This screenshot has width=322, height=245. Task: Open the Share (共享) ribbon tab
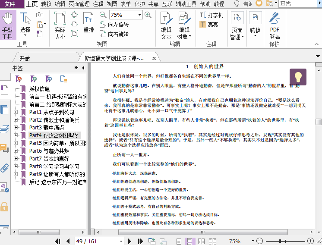pos(153,4)
